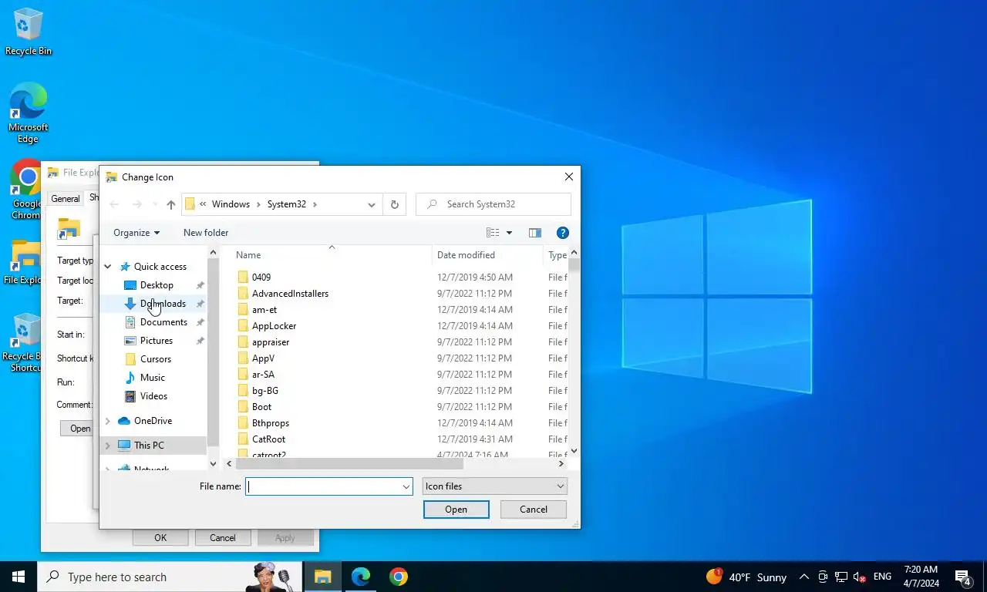The image size is (987, 592).
Task: Click the Up one level arrow
Action: (171, 204)
